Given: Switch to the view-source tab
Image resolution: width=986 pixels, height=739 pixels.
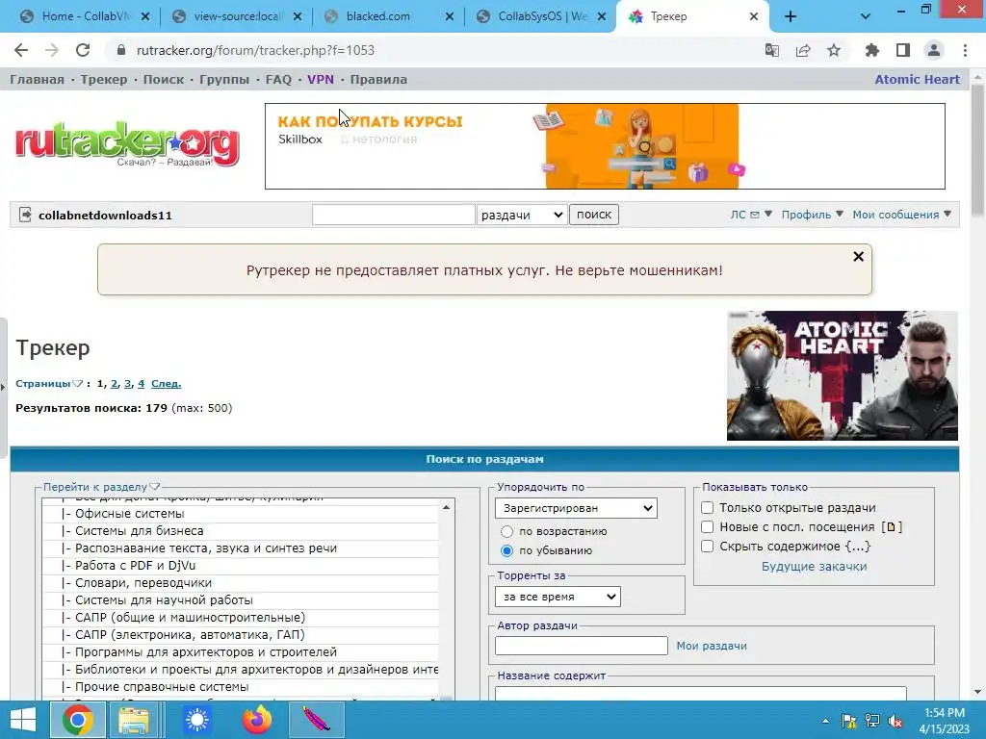Looking at the screenshot, I should point(237,17).
